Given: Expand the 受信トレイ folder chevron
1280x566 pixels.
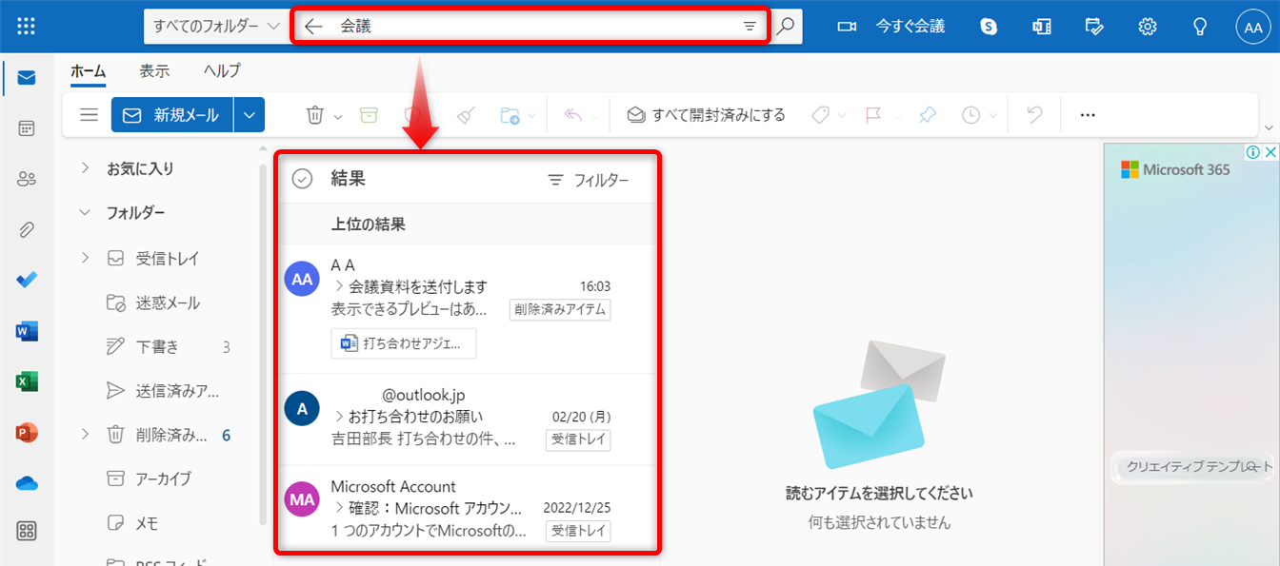Looking at the screenshot, I should 84,257.
